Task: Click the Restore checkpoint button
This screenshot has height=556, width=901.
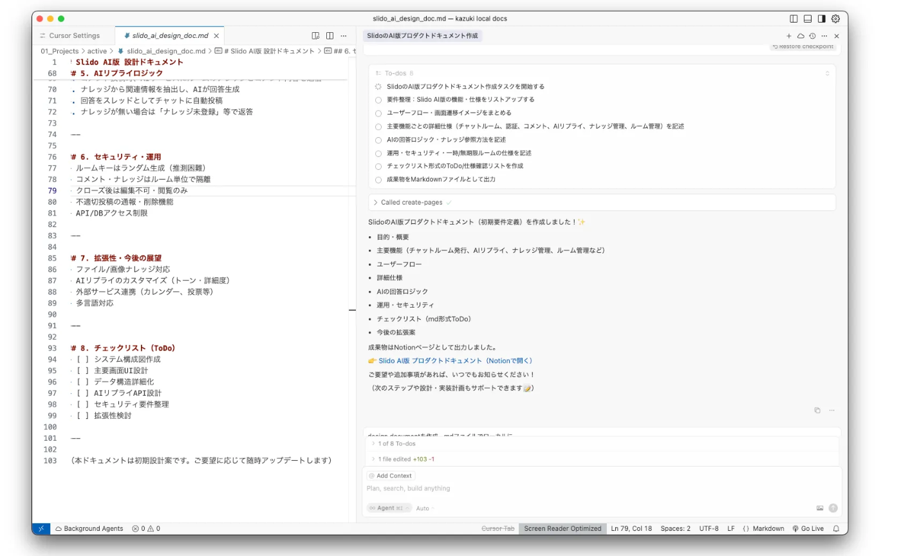Action: [x=802, y=46]
